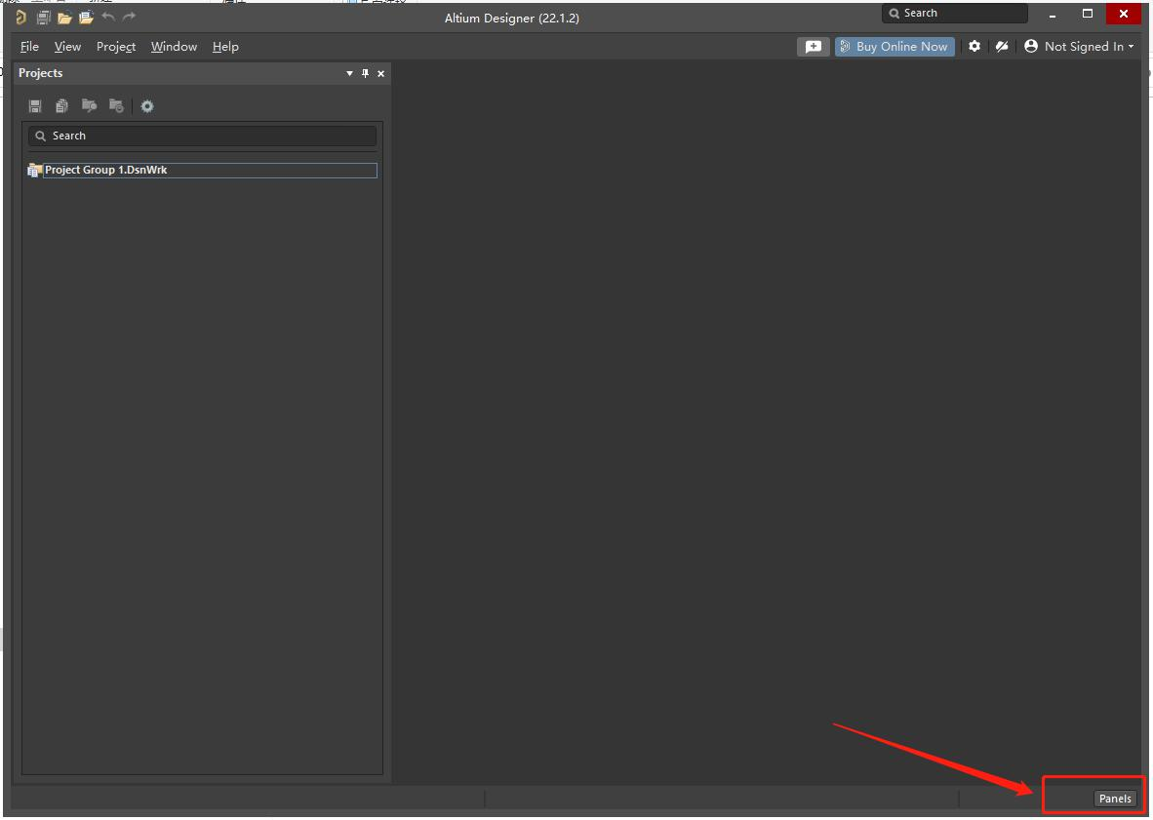Open the Projects panel settings gear

point(147,106)
